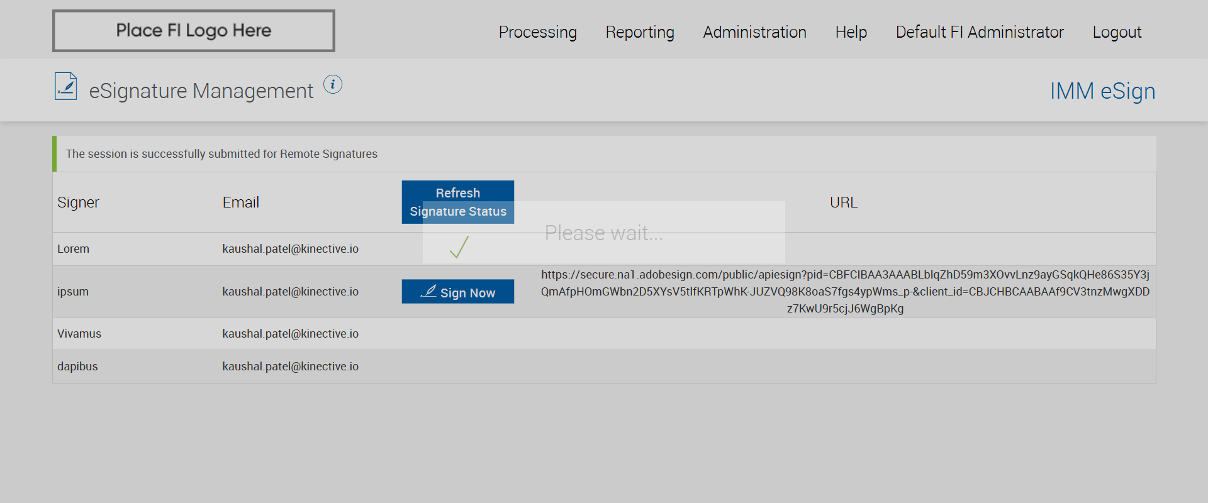Screen dimensions: 1208x503
Task: Click the IMM eSign heading link
Action: point(1102,91)
